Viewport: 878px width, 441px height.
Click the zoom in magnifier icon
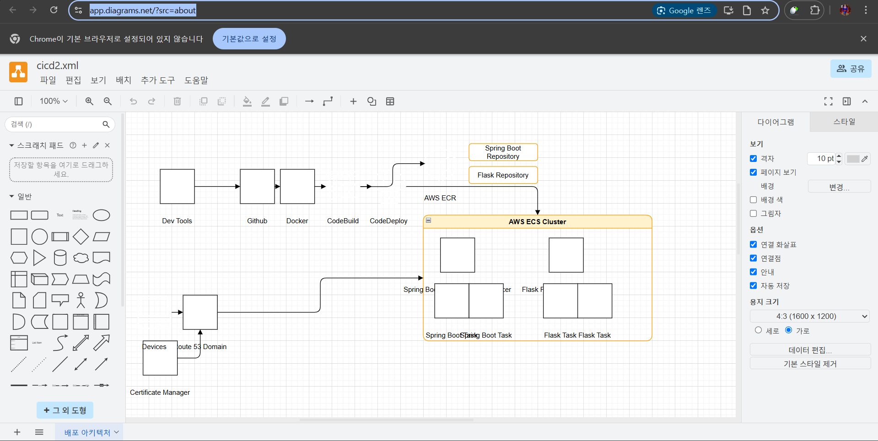(89, 101)
